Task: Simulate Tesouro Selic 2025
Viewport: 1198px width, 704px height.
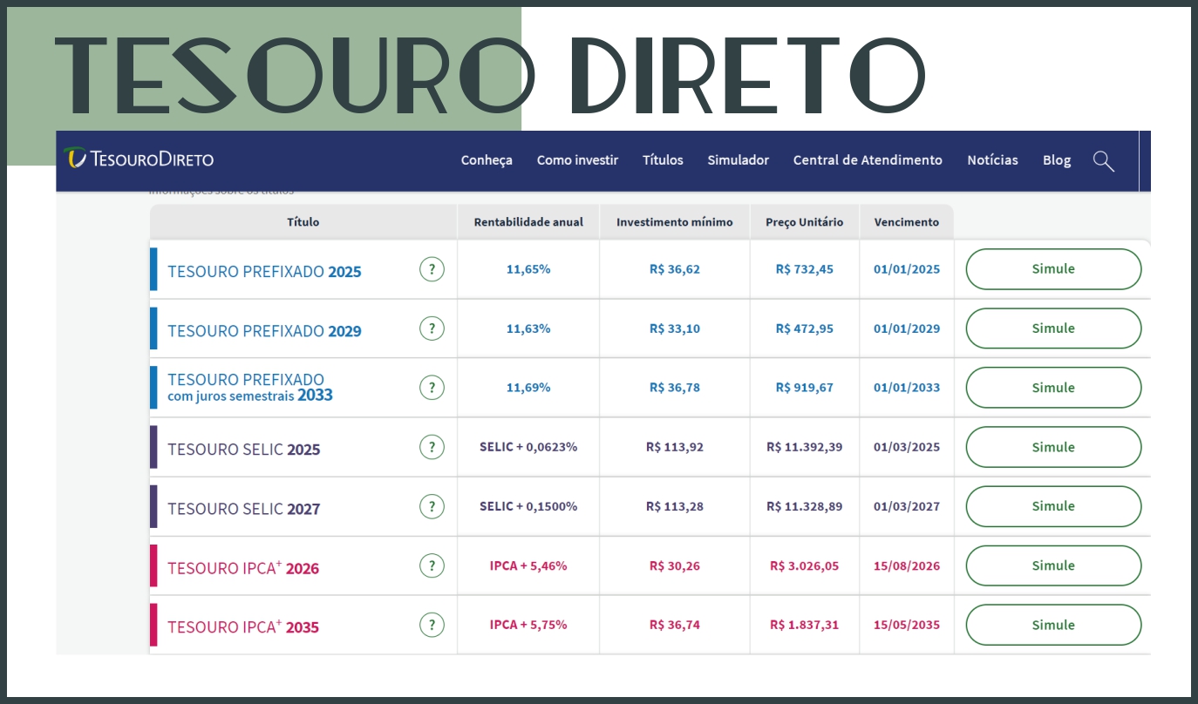Action: (x=1053, y=447)
